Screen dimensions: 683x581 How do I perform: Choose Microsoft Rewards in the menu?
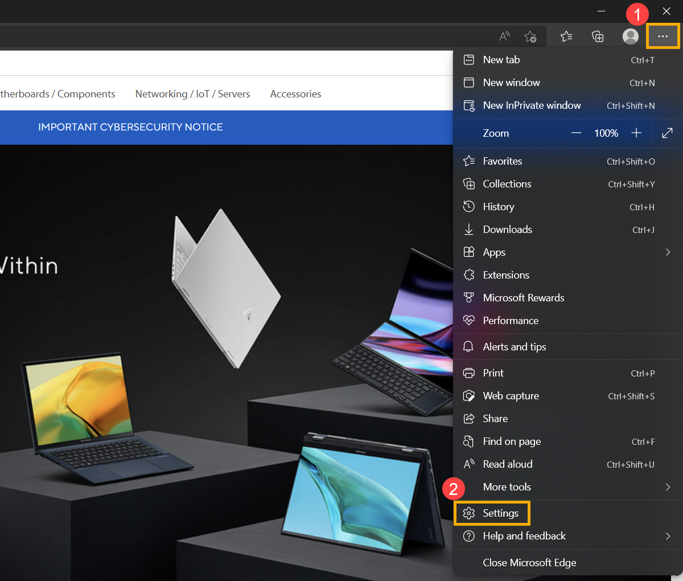click(567, 298)
